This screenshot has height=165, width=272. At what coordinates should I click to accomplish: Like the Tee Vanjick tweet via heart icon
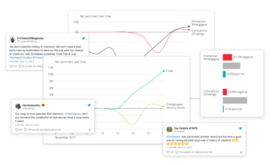[168, 152]
